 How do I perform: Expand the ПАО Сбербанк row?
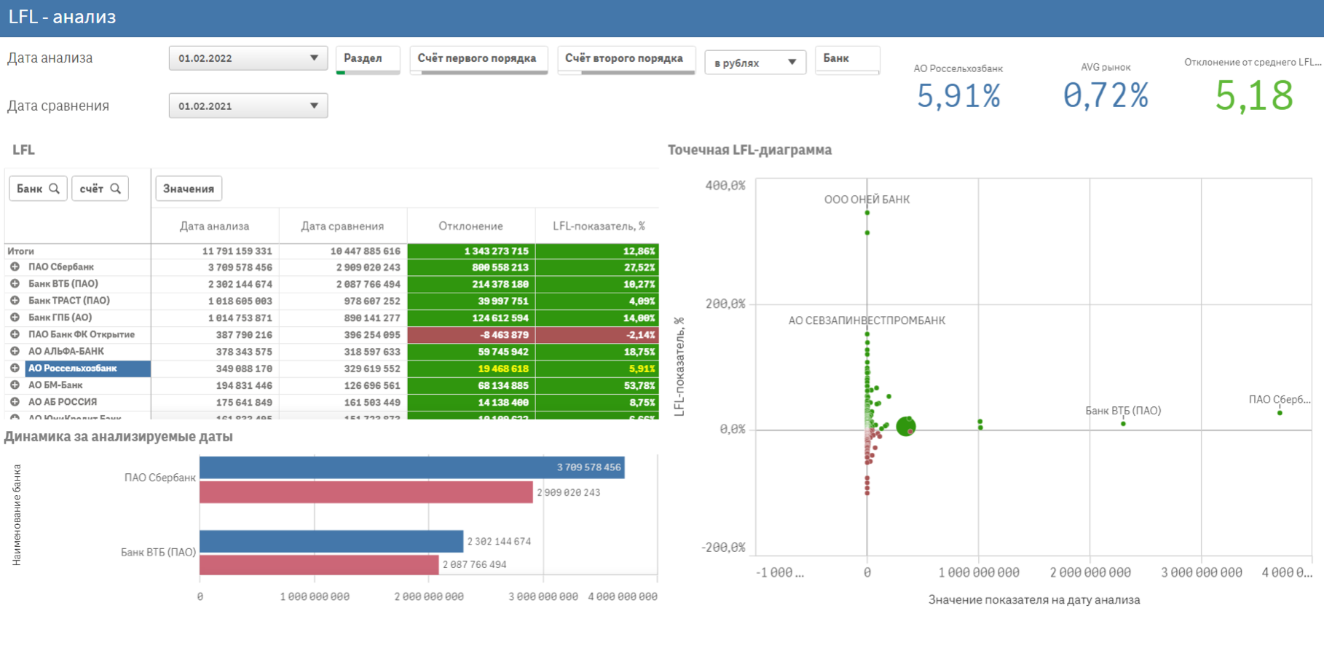15,267
